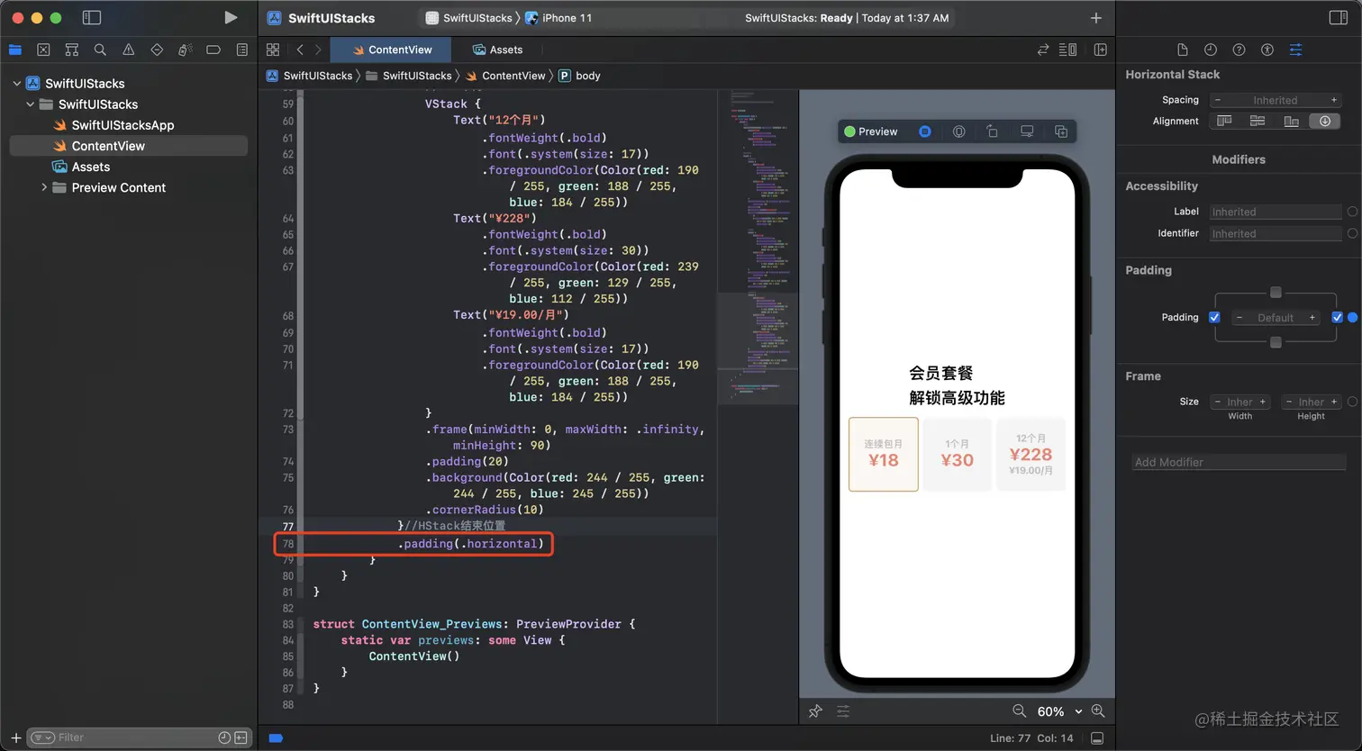Open the ContentView breadcrumb item
Screen dimensions: 1362x751
pyautogui.click(x=505, y=76)
